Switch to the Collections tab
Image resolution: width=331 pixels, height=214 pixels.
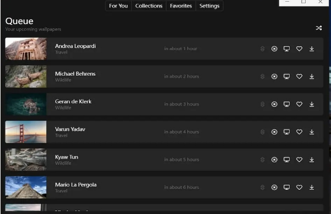tap(149, 6)
